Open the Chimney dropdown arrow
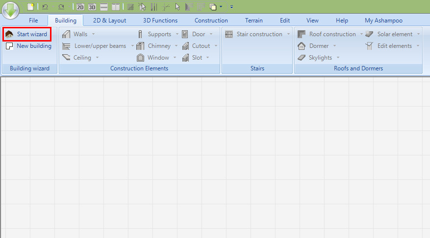This screenshot has width=430, height=238. click(x=177, y=46)
